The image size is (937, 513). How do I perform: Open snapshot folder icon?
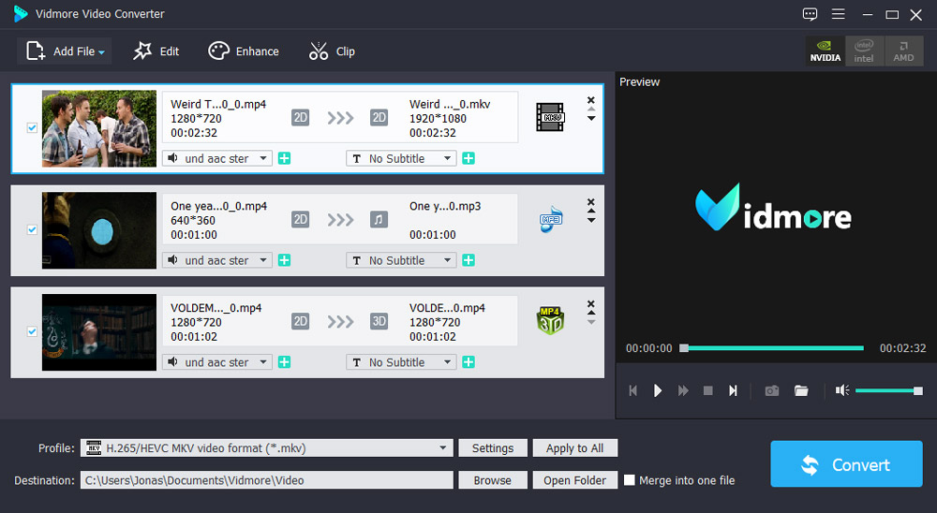(801, 390)
